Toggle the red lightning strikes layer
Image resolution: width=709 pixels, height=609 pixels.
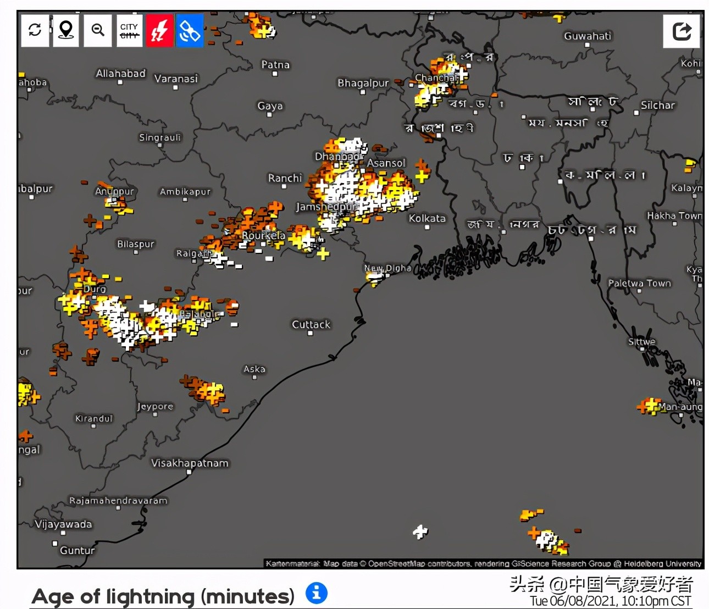point(159,30)
